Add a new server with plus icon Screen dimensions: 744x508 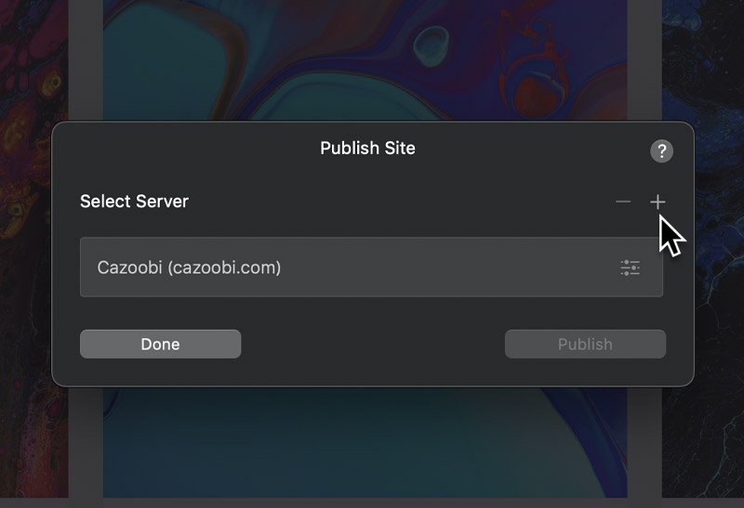(x=658, y=202)
